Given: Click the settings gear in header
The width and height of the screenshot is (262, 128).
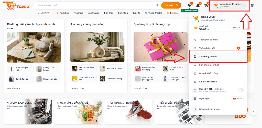Looking at the screenshot, I should [x=252, y=6].
